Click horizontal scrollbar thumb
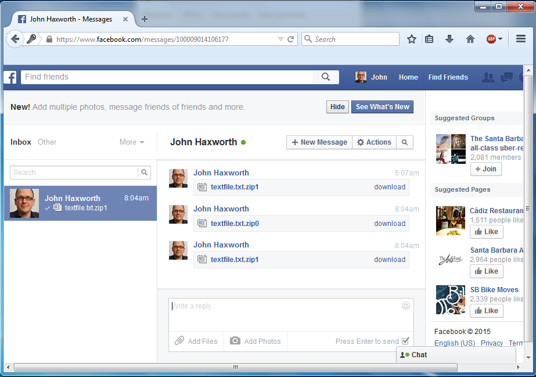This screenshot has width=536, height=377. pos(236,368)
